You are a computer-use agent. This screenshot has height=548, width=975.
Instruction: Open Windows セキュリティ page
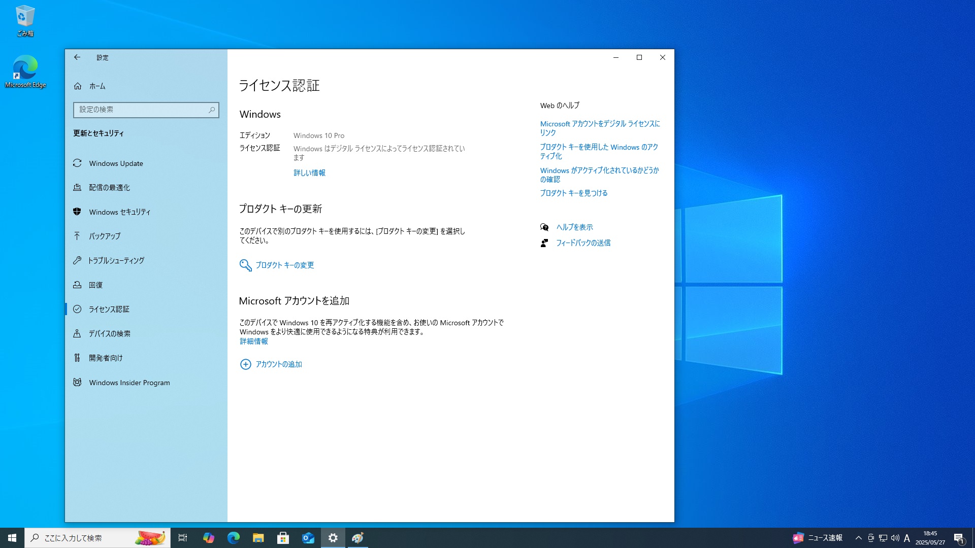[146, 212]
